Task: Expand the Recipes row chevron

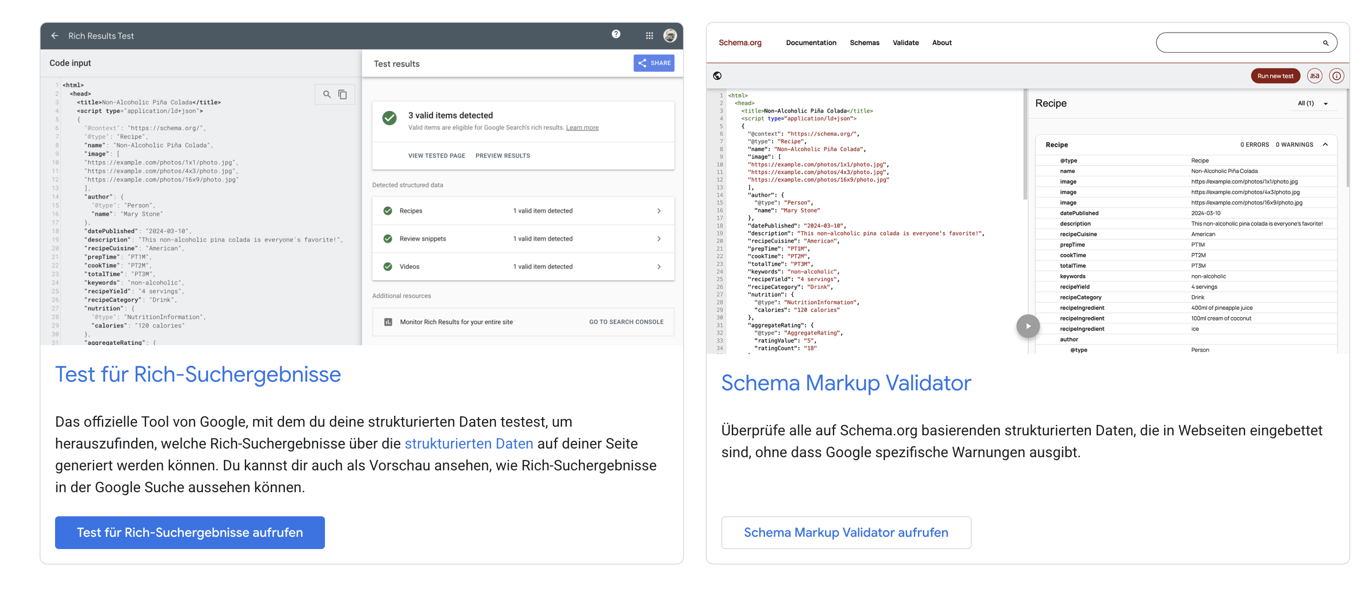Action: [x=659, y=211]
